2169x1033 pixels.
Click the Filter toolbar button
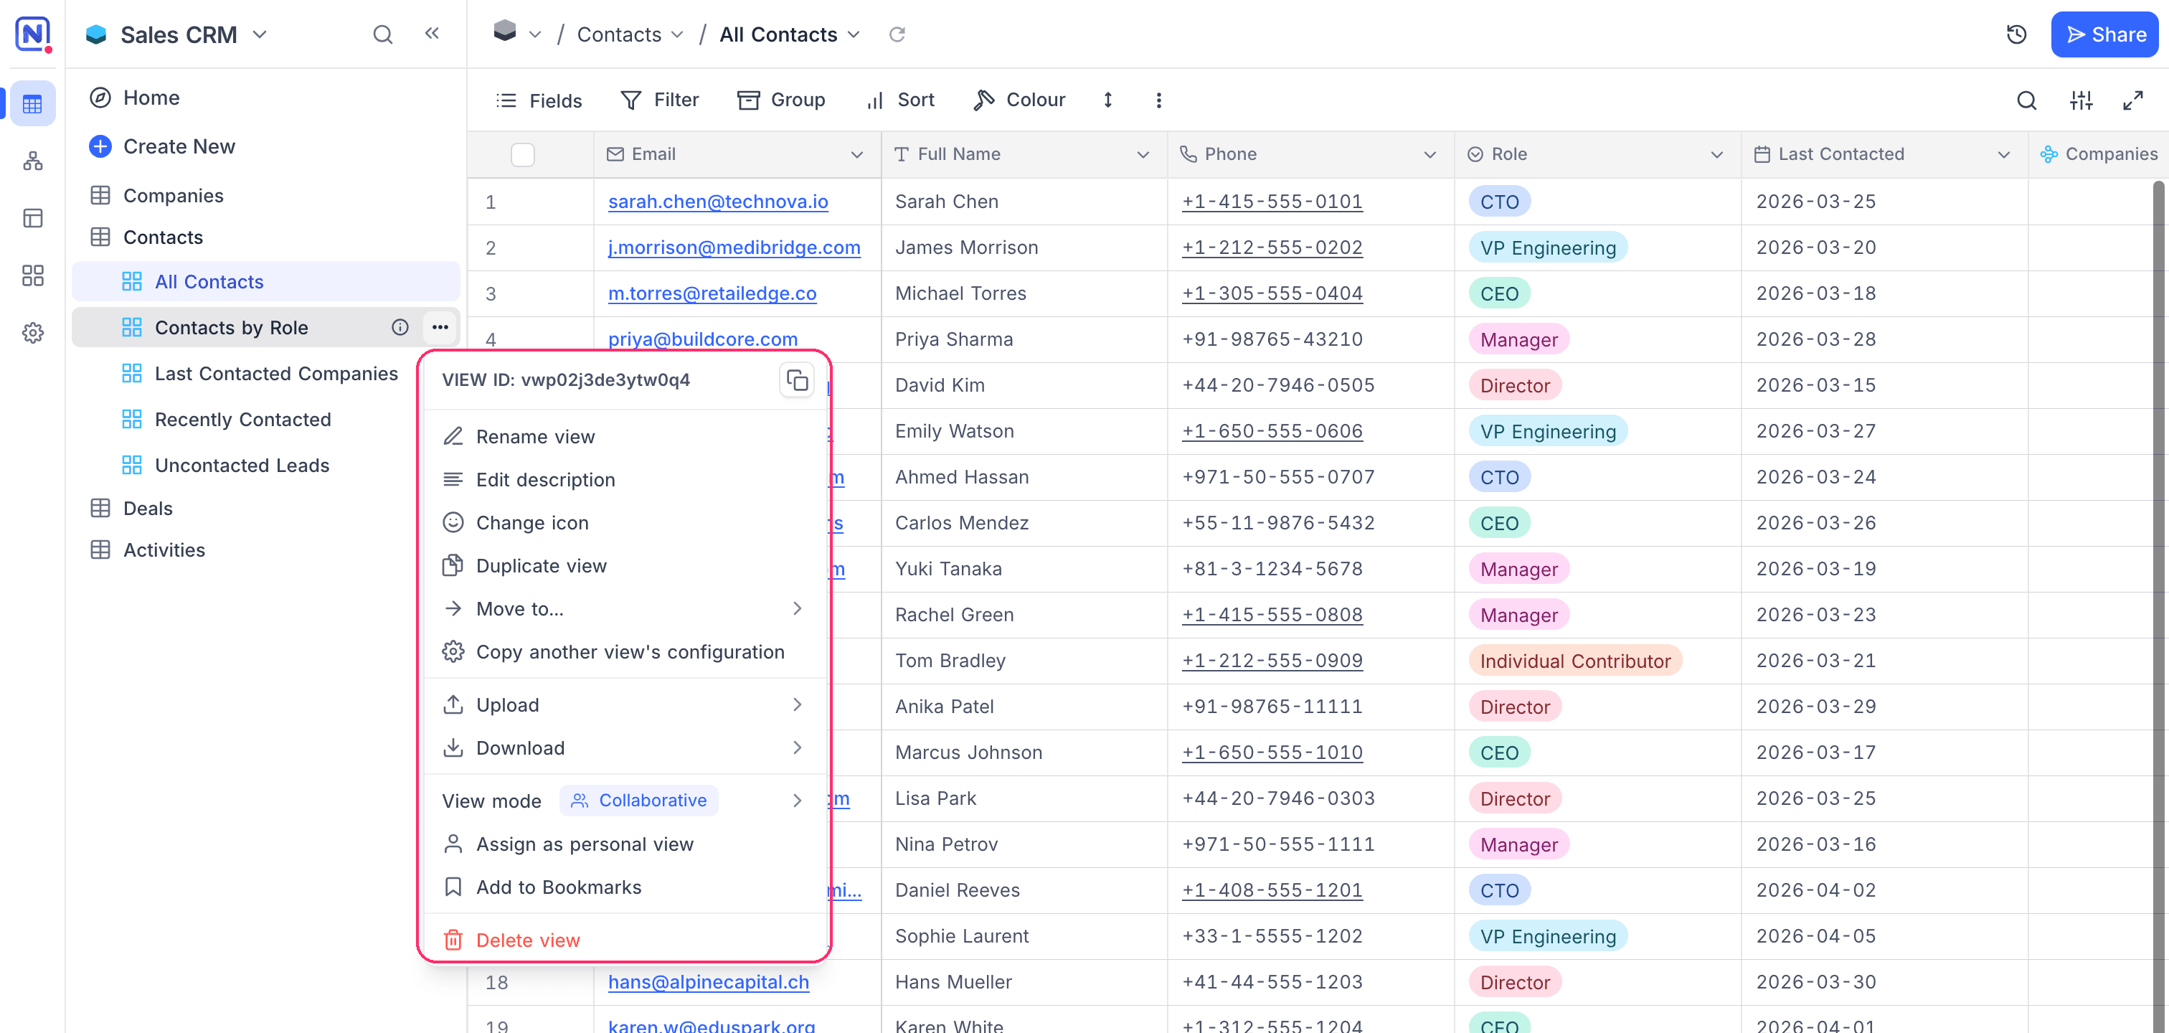click(659, 100)
